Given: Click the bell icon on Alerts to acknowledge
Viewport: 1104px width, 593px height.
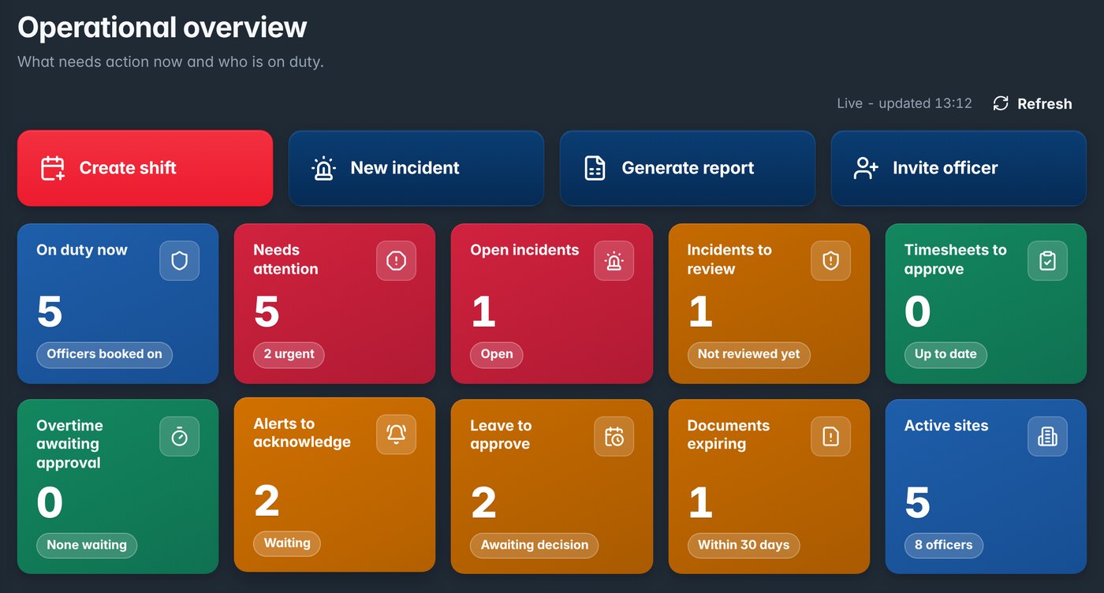Looking at the screenshot, I should 396,434.
